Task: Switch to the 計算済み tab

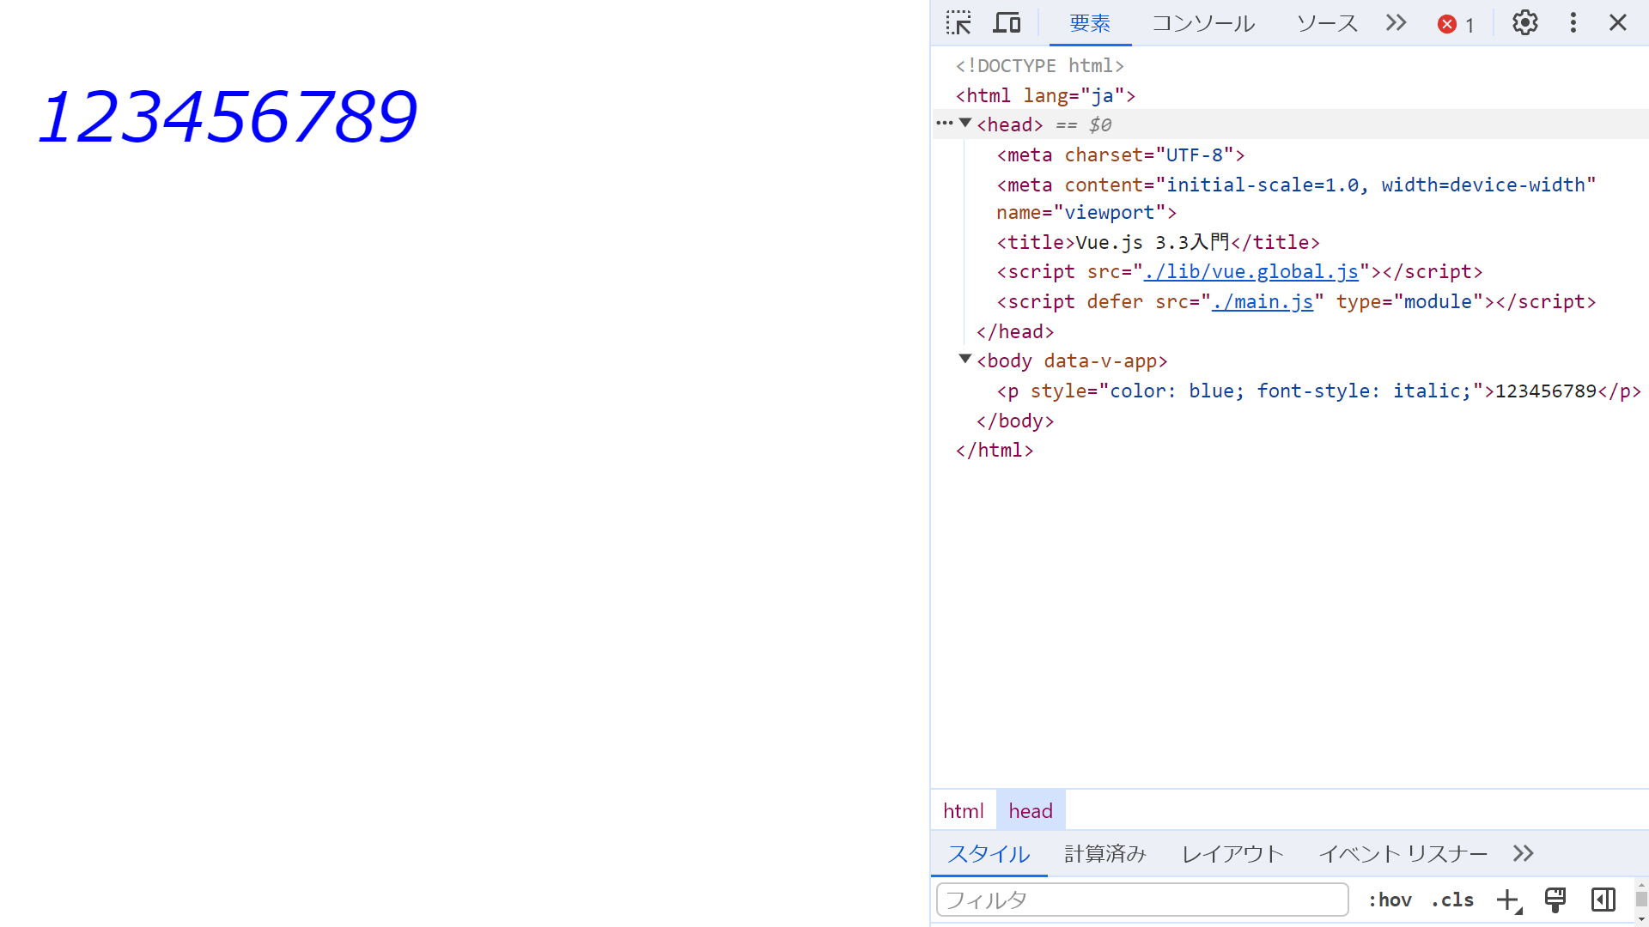Action: click(x=1104, y=853)
